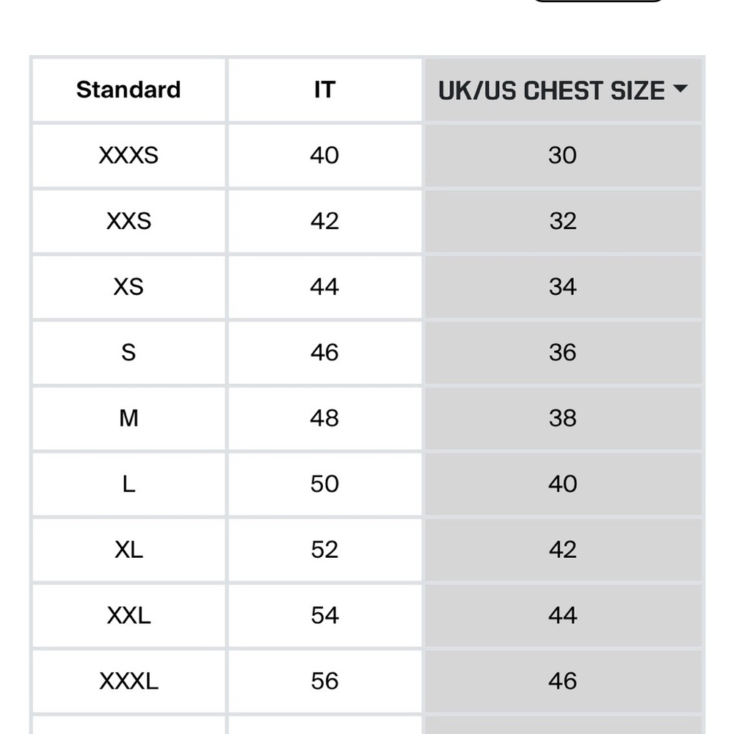This screenshot has height=734, width=734.
Task: Click IT size 48 cell
Action: click(325, 418)
